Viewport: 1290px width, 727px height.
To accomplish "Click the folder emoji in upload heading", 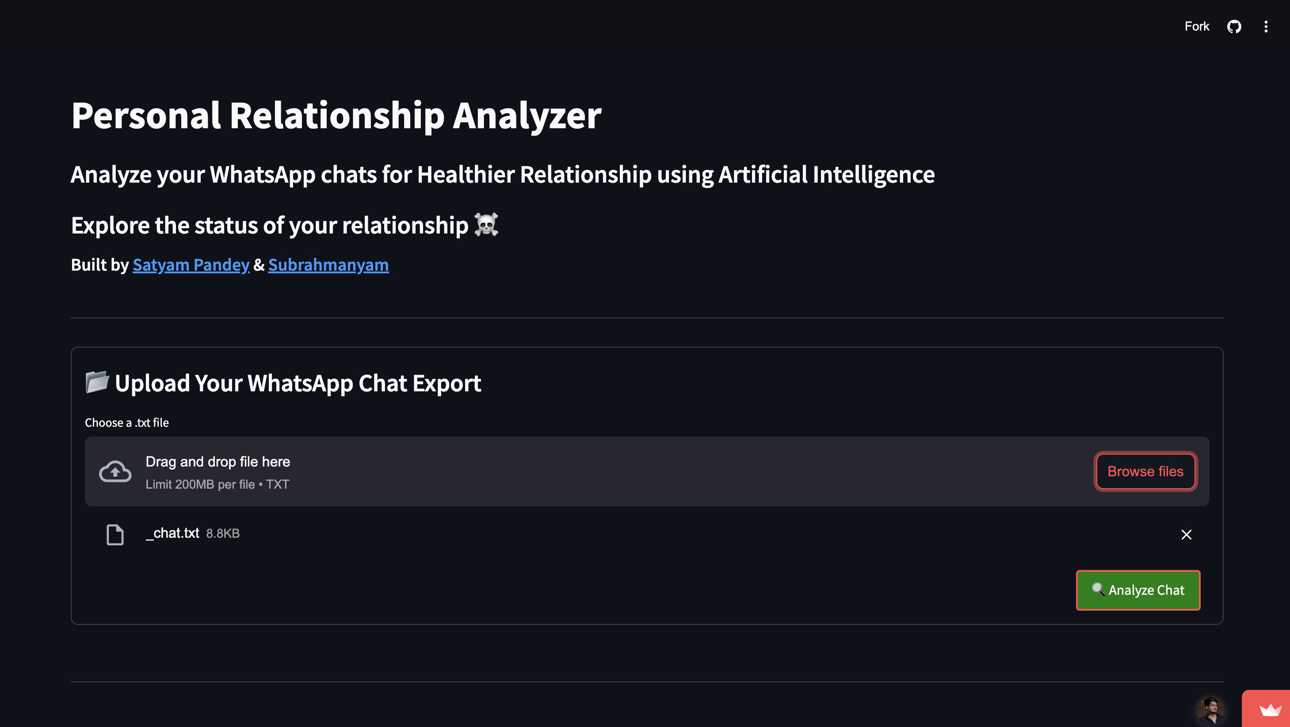I will point(97,382).
